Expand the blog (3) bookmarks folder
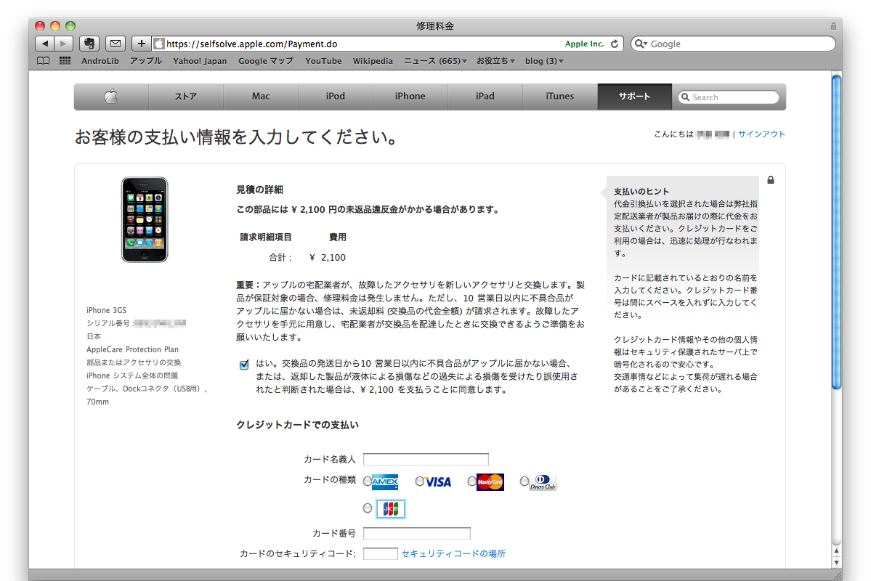Viewport: 871px width, 581px height. pos(544,61)
